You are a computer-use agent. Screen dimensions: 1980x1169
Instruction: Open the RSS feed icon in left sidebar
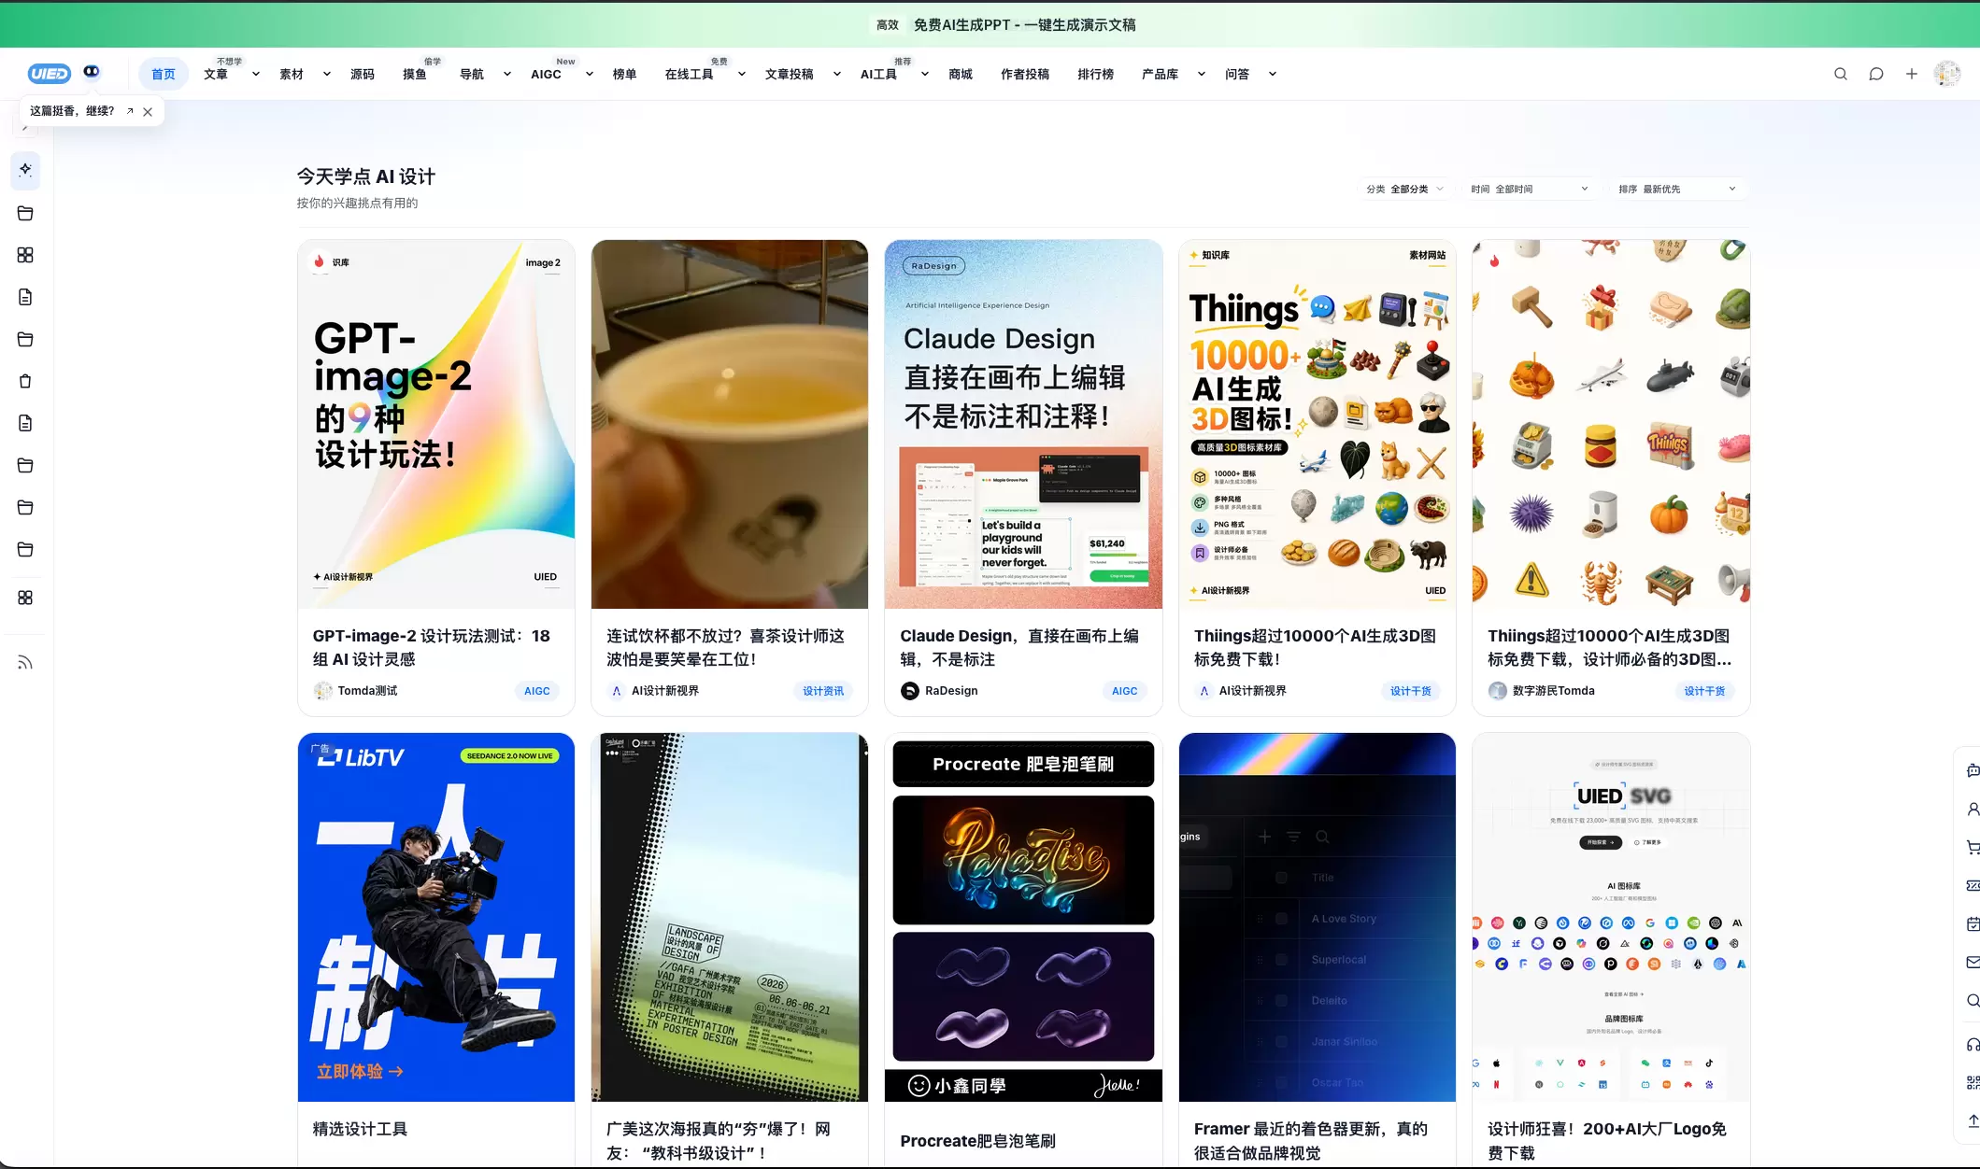click(25, 663)
